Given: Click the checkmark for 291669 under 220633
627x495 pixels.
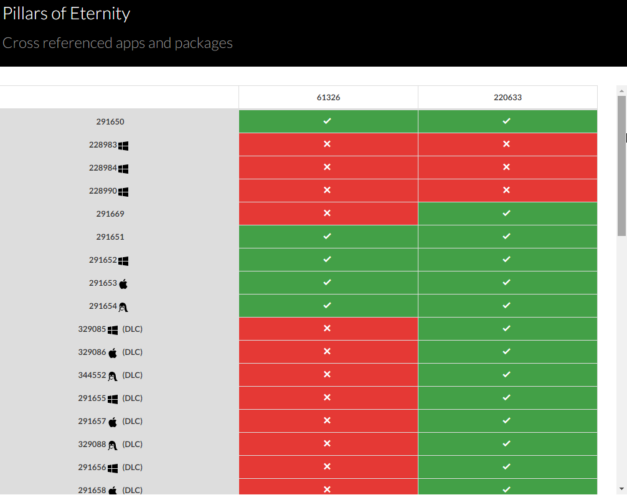Looking at the screenshot, I should pos(507,213).
